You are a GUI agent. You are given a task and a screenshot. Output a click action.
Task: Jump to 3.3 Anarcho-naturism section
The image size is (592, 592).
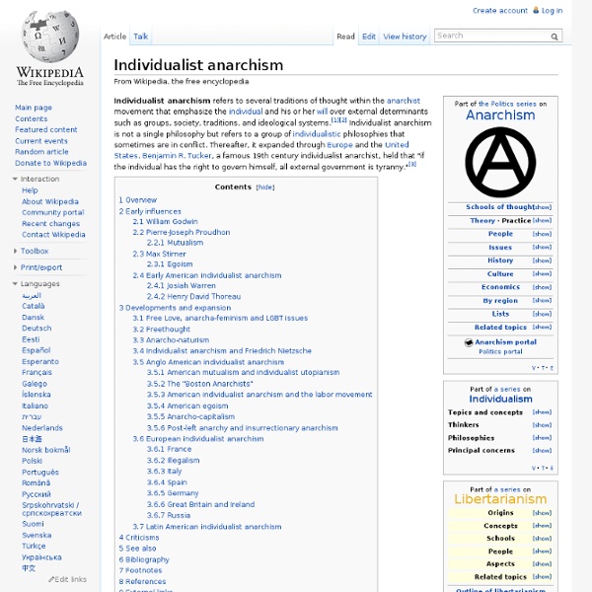[171, 340]
